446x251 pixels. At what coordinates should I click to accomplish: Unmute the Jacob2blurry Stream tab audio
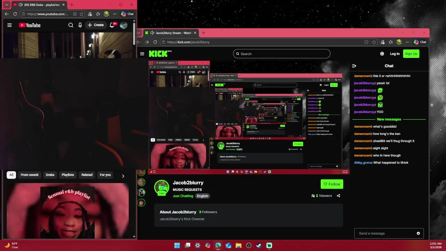pyautogui.click(x=152, y=33)
